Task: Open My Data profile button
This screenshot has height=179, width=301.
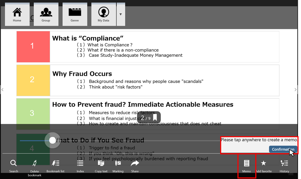Action: pos(104,14)
